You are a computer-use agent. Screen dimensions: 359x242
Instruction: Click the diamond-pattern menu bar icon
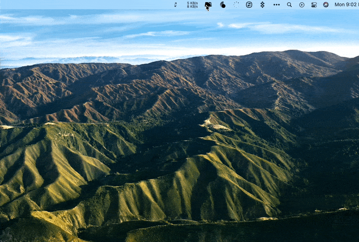(x=263, y=5)
